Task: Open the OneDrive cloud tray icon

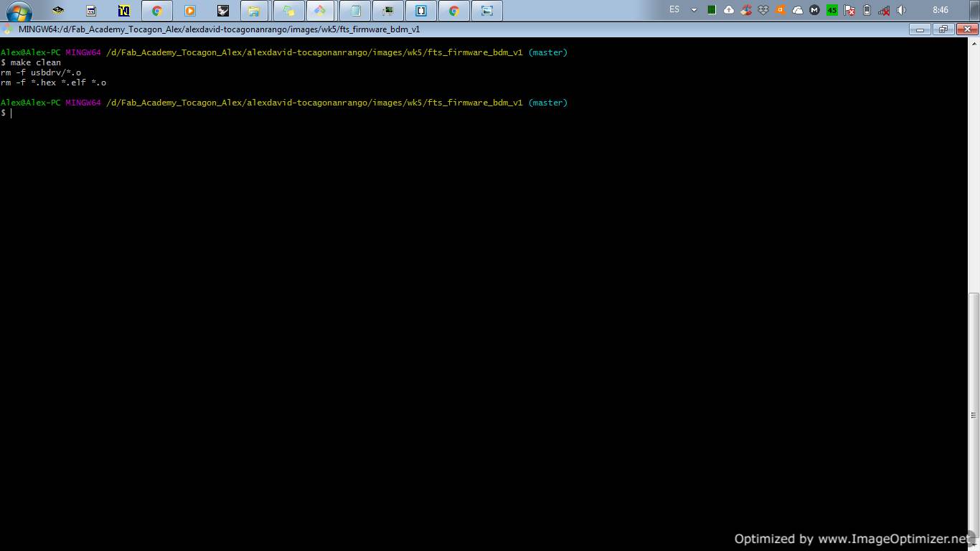Action: pos(797,10)
